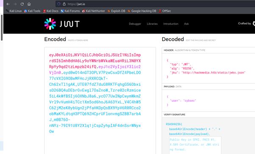Click the Crafted by link
Image resolution: width=255 pixels, height=154 pixels.
[247, 23]
